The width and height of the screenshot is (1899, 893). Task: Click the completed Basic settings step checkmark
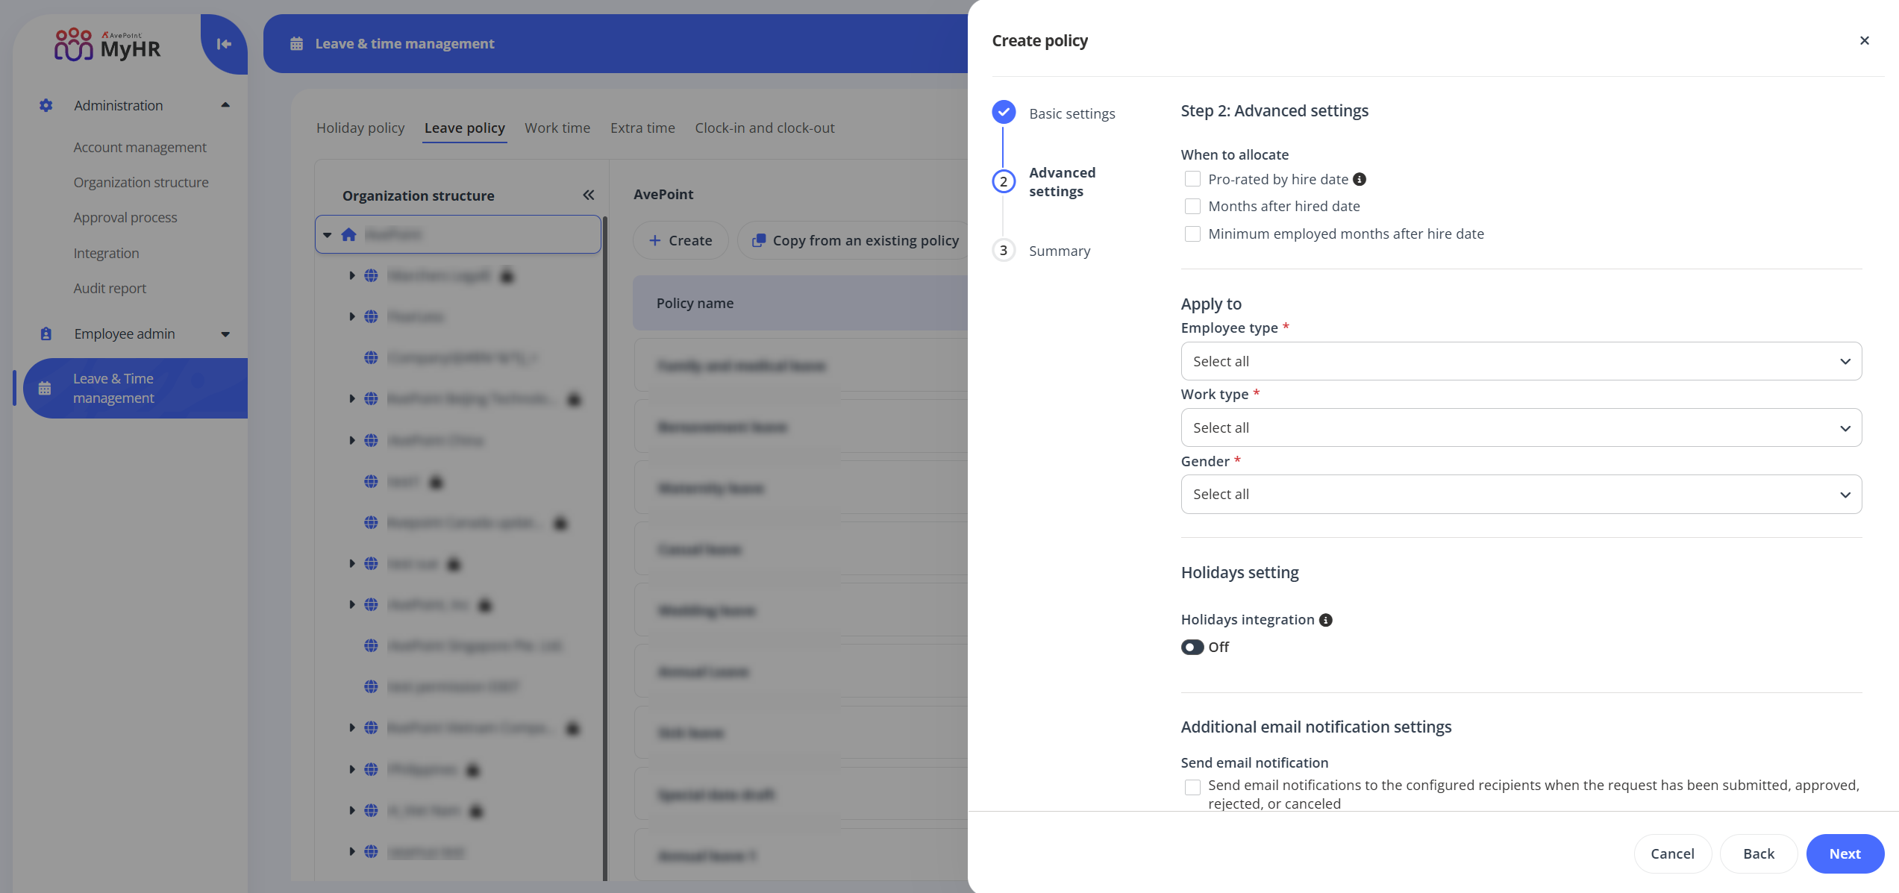coord(1004,112)
